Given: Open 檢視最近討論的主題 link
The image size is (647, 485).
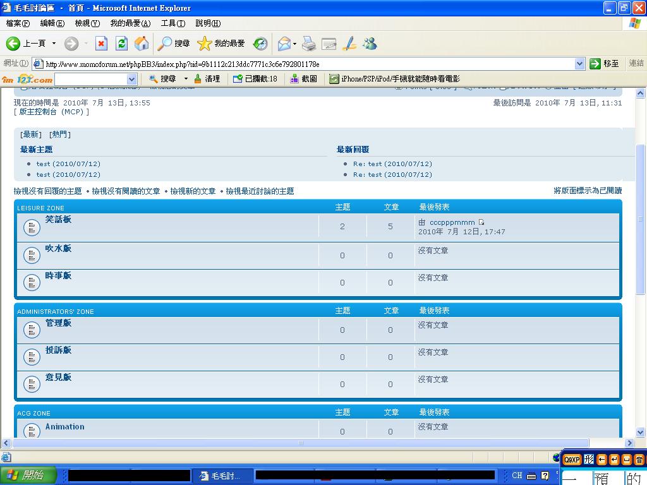Looking at the screenshot, I should (260, 191).
